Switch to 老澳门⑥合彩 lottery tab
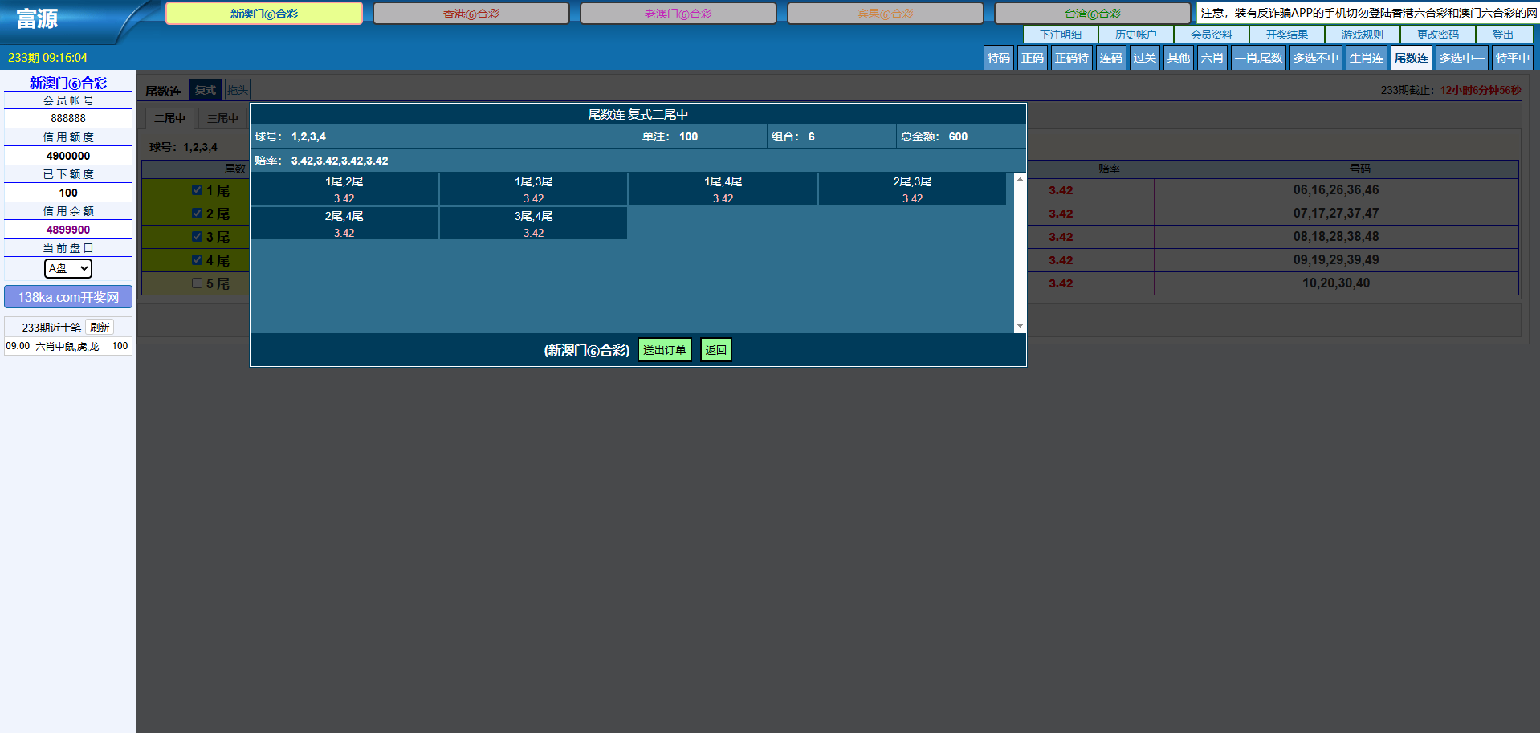Screen dimensions: 1540x733 (x=678, y=14)
